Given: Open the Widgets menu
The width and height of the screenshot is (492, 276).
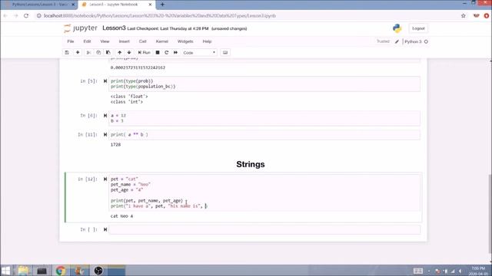Looking at the screenshot, I should pos(185,41).
